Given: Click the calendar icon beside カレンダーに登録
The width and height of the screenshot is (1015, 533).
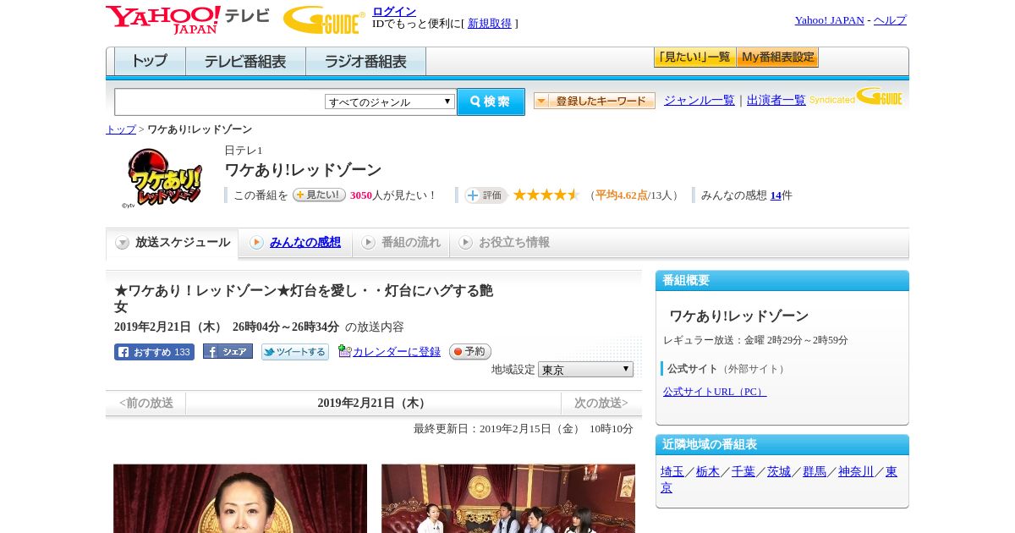Looking at the screenshot, I should tap(344, 351).
